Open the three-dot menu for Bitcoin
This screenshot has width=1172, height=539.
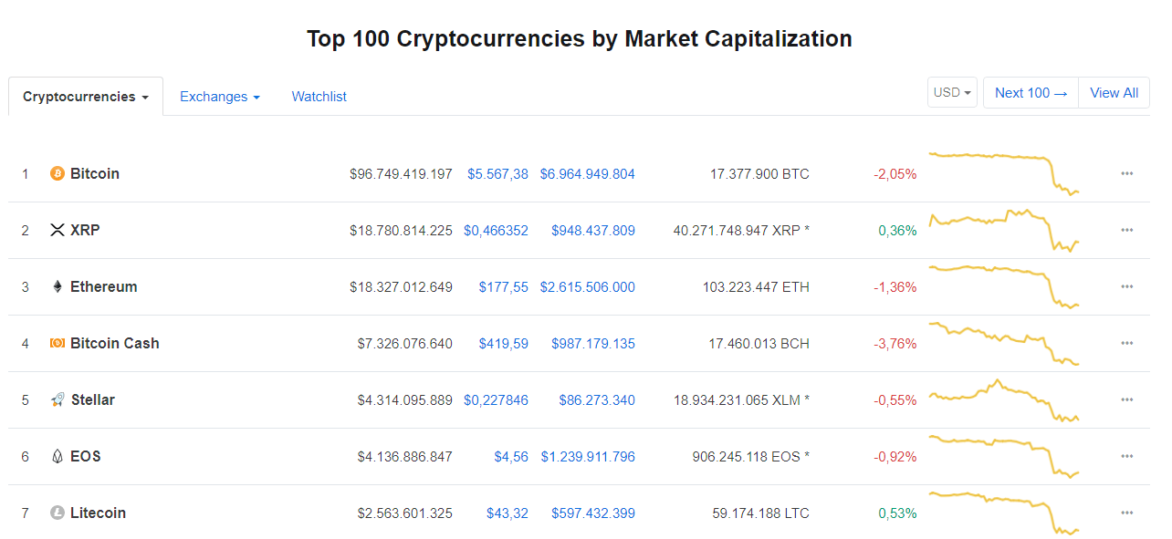pos(1127,173)
